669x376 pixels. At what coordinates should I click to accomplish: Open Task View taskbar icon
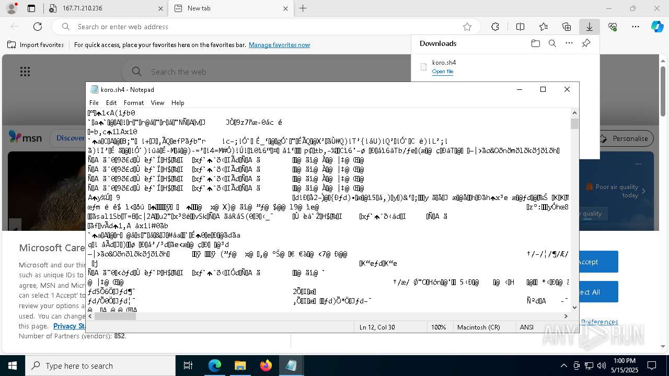(188, 366)
